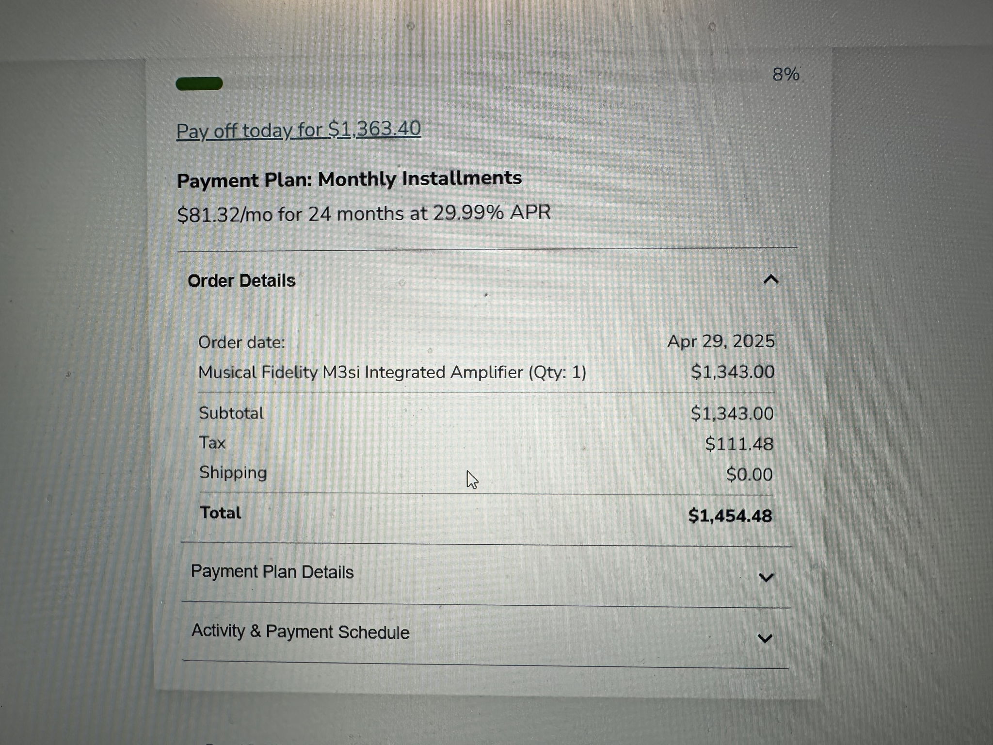Viewport: 993px width, 745px height.
Task: Click the bold Total label
Action: [221, 513]
